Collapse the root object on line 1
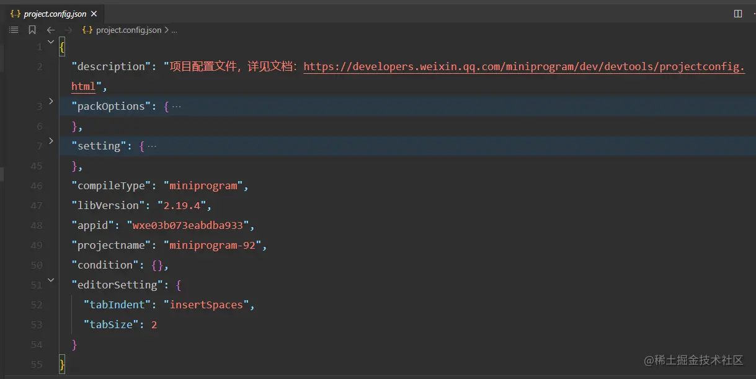 tap(51, 42)
